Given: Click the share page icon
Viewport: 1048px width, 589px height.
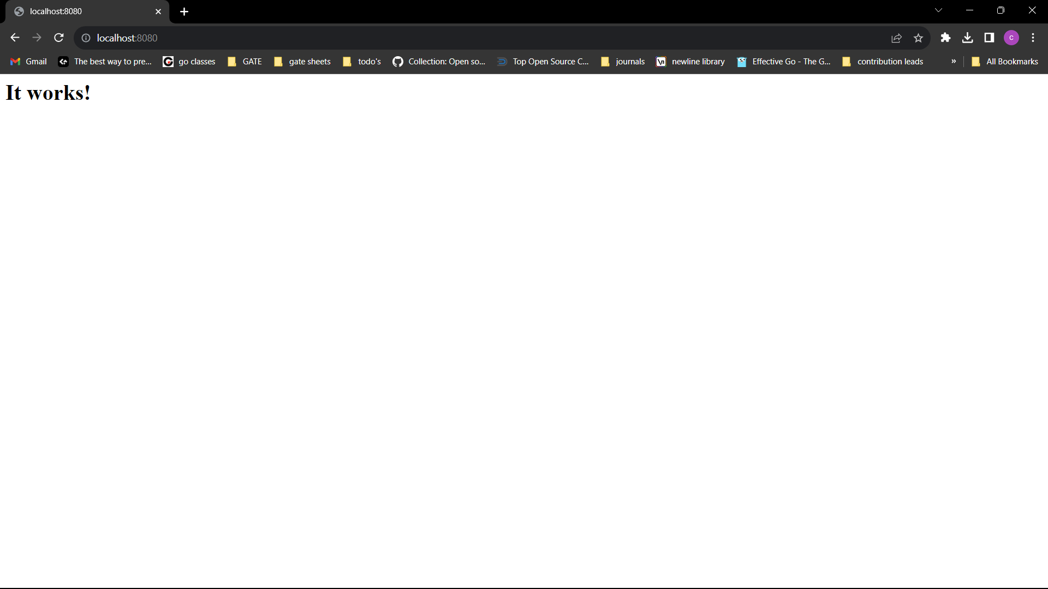Looking at the screenshot, I should tap(896, 38).
